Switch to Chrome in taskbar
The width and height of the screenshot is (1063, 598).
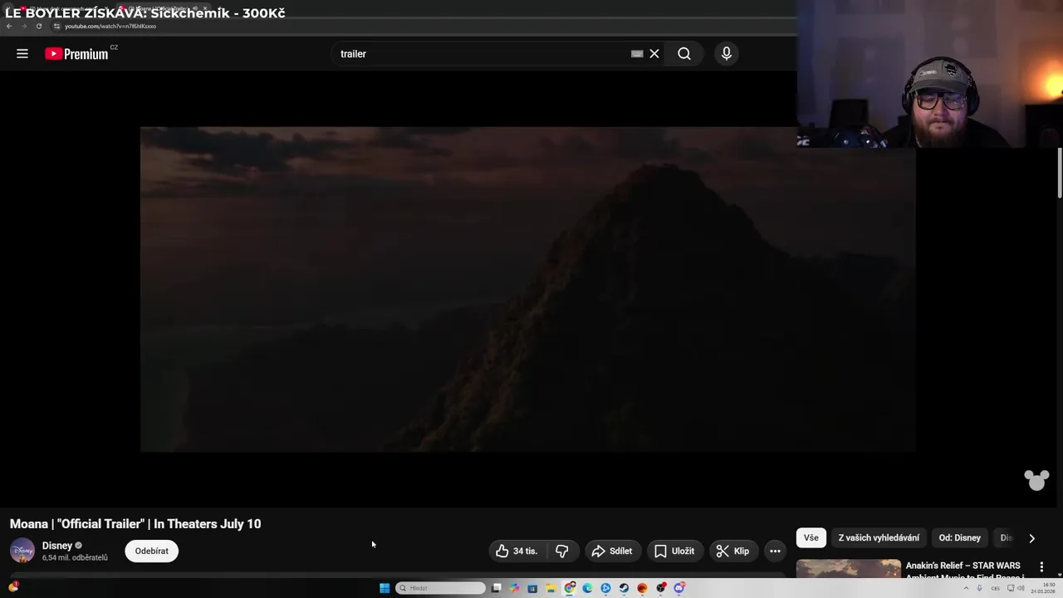click(x=569, y=588)
